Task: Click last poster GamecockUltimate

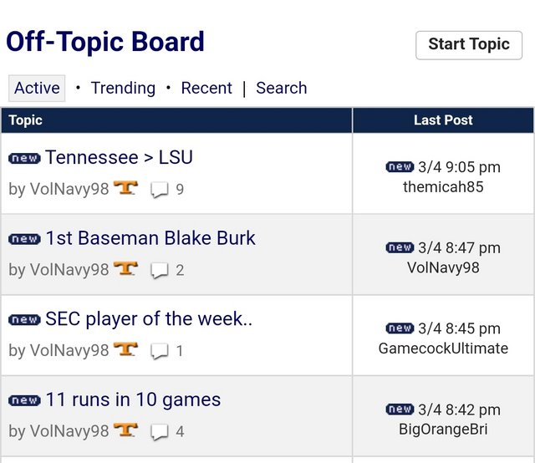Action: click(443, 349)
